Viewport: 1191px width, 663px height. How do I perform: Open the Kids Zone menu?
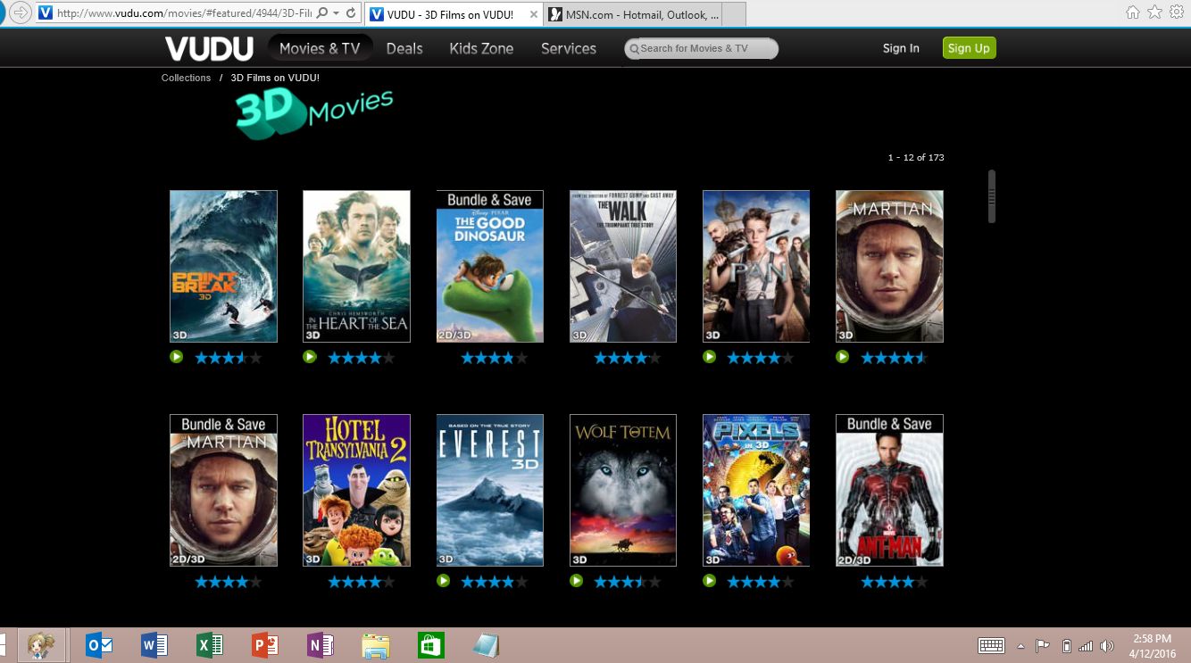481,48
